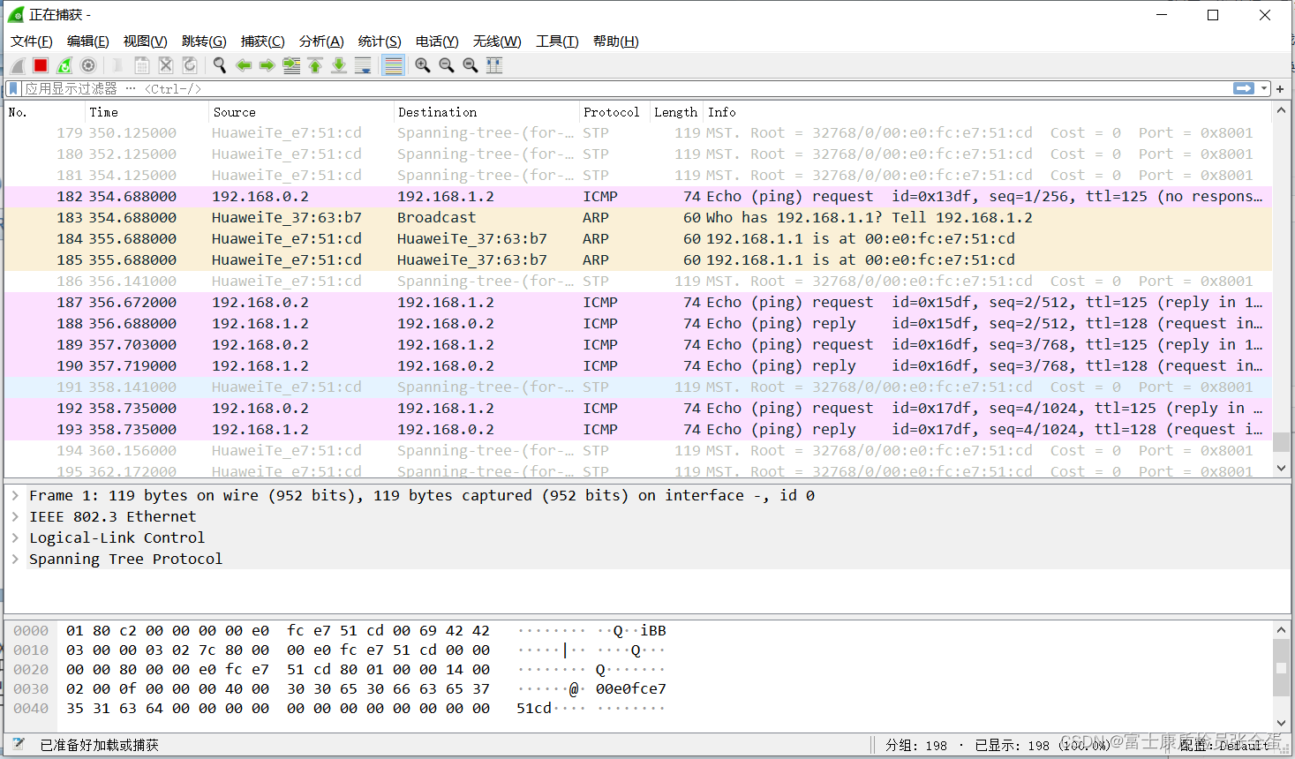Open the 文件(F) menu
The image size is (1295, 759).
[32, 41]
